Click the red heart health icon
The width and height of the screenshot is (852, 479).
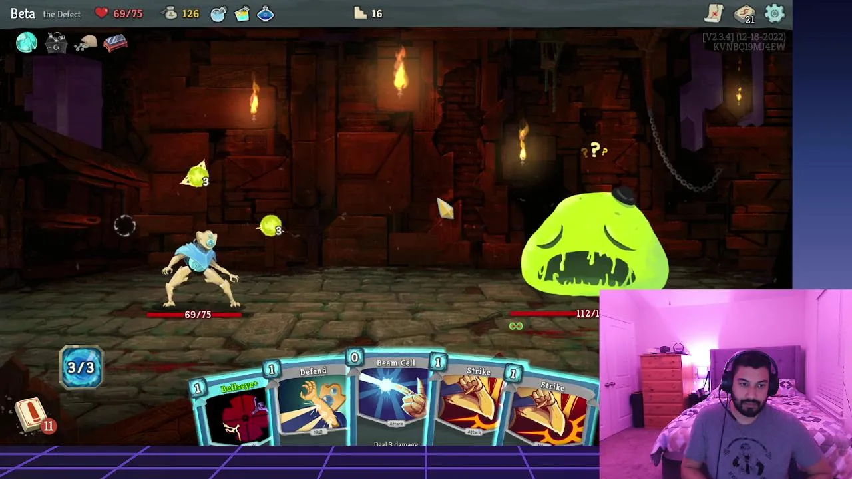point(101,13)
